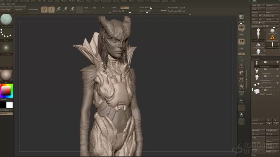Click the Rename subtool button
This screenshot has width=280, height=157.
[258, 130]
